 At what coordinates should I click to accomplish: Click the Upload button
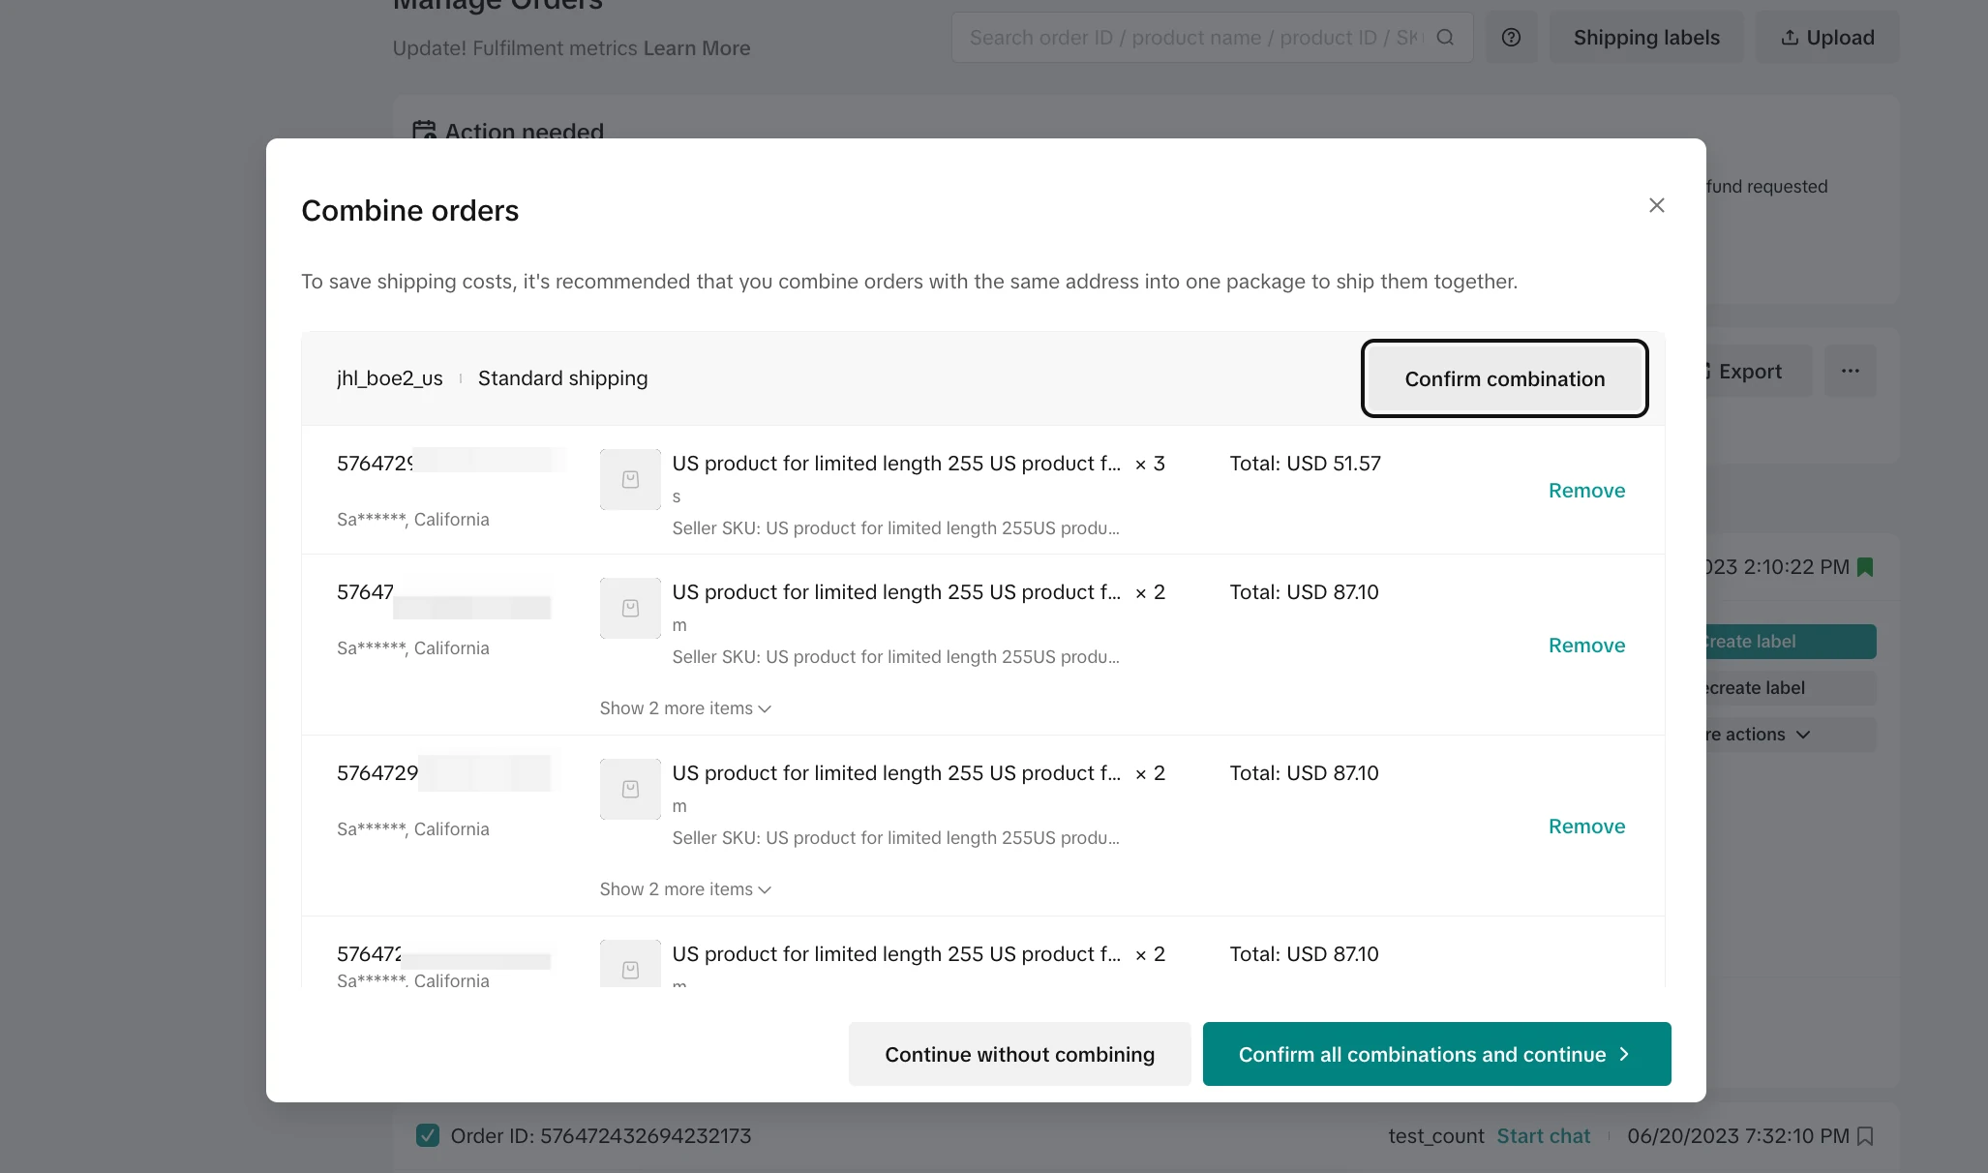[1827, 38]
